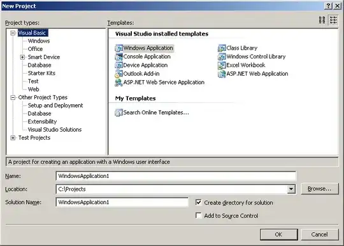Click the OK button

point(279,235)
